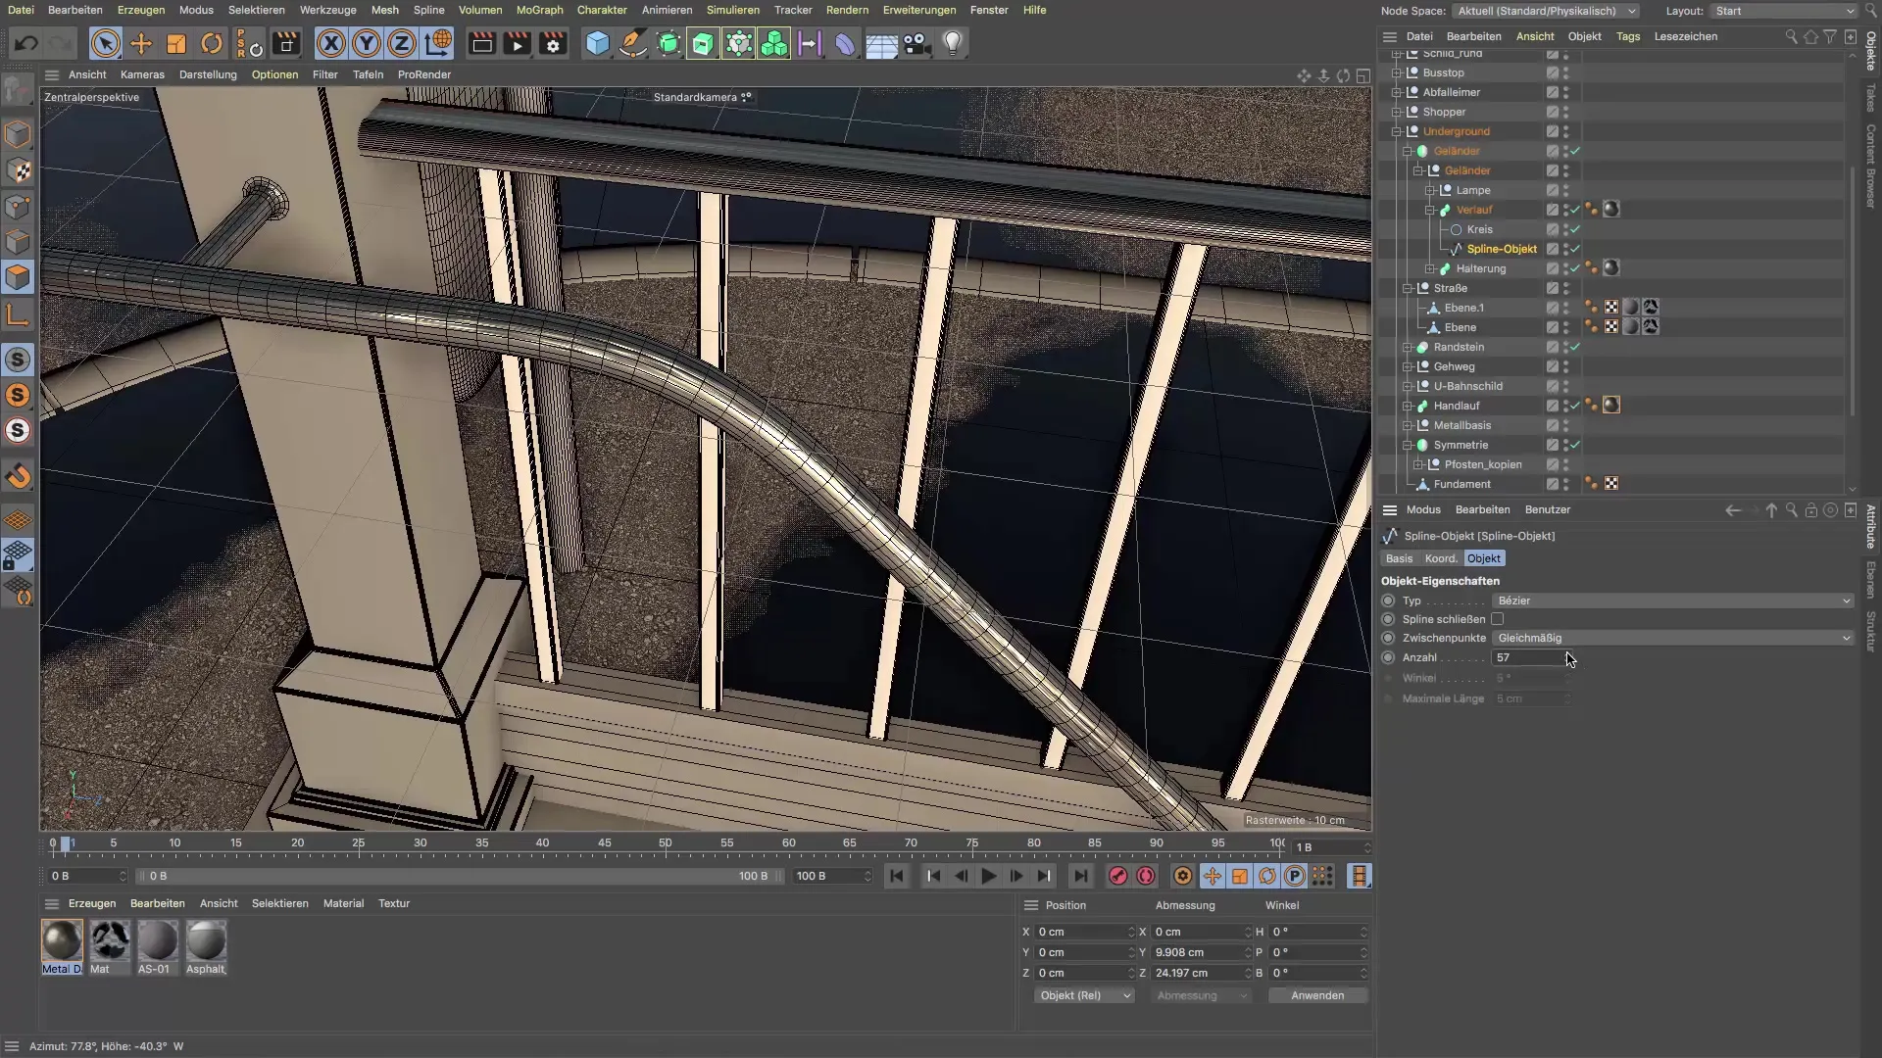Add a light object bulb icon

953,44
